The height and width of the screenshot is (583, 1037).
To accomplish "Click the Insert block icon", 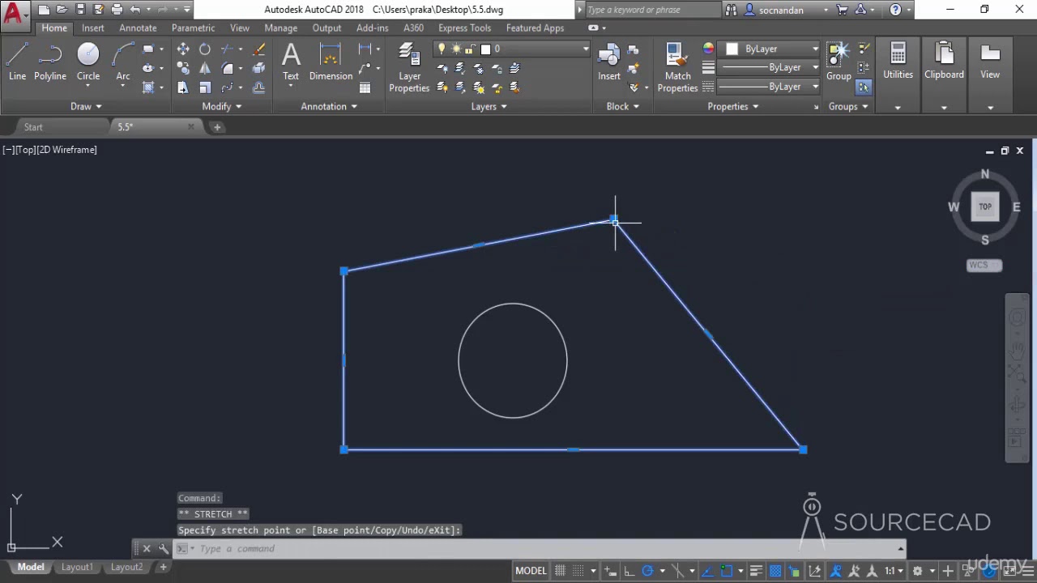I will coord(609,62).
